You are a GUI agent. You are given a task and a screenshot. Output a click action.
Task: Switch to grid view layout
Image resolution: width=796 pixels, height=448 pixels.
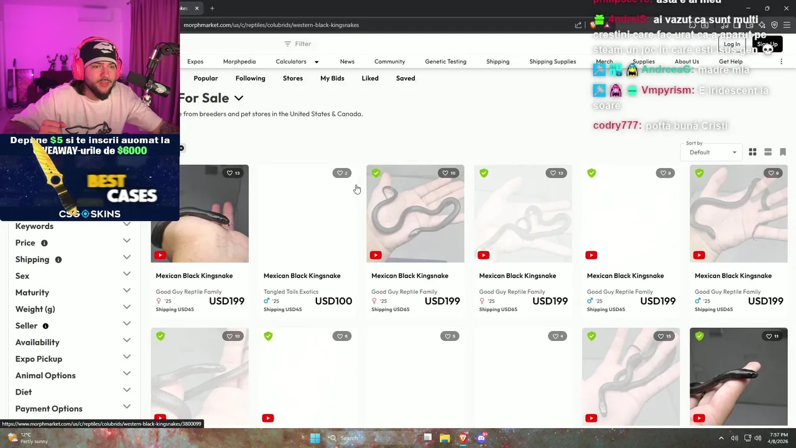coord(752,152)
